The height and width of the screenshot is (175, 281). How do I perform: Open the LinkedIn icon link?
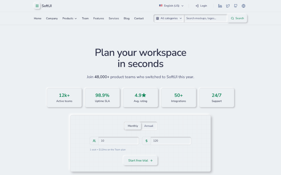point(220,6)
